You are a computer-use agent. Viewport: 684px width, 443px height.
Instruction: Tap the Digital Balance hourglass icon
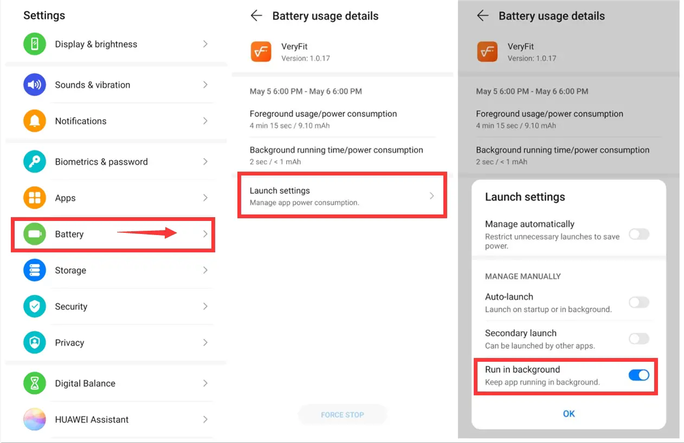tap(35, 383)
